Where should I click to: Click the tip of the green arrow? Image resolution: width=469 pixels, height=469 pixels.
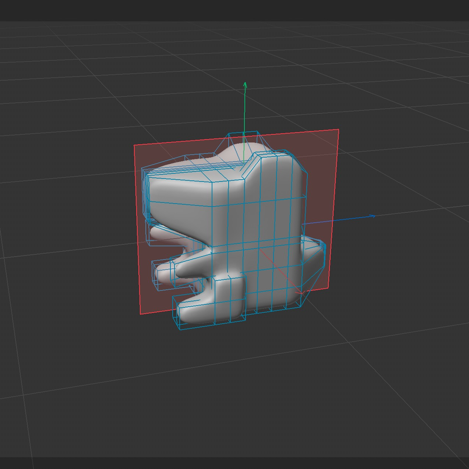click(x=244, y=85)
